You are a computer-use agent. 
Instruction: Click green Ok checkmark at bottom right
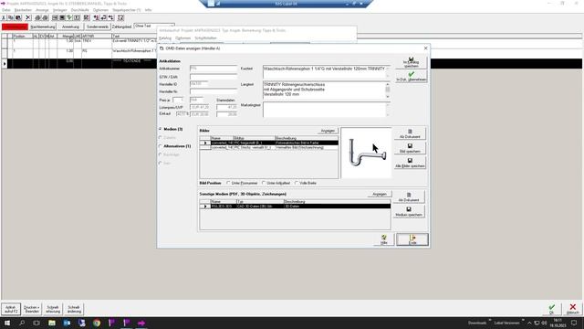[x=551, y=309]
